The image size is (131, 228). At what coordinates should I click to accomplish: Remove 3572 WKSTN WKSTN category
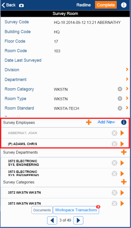(x=114, y=193)
